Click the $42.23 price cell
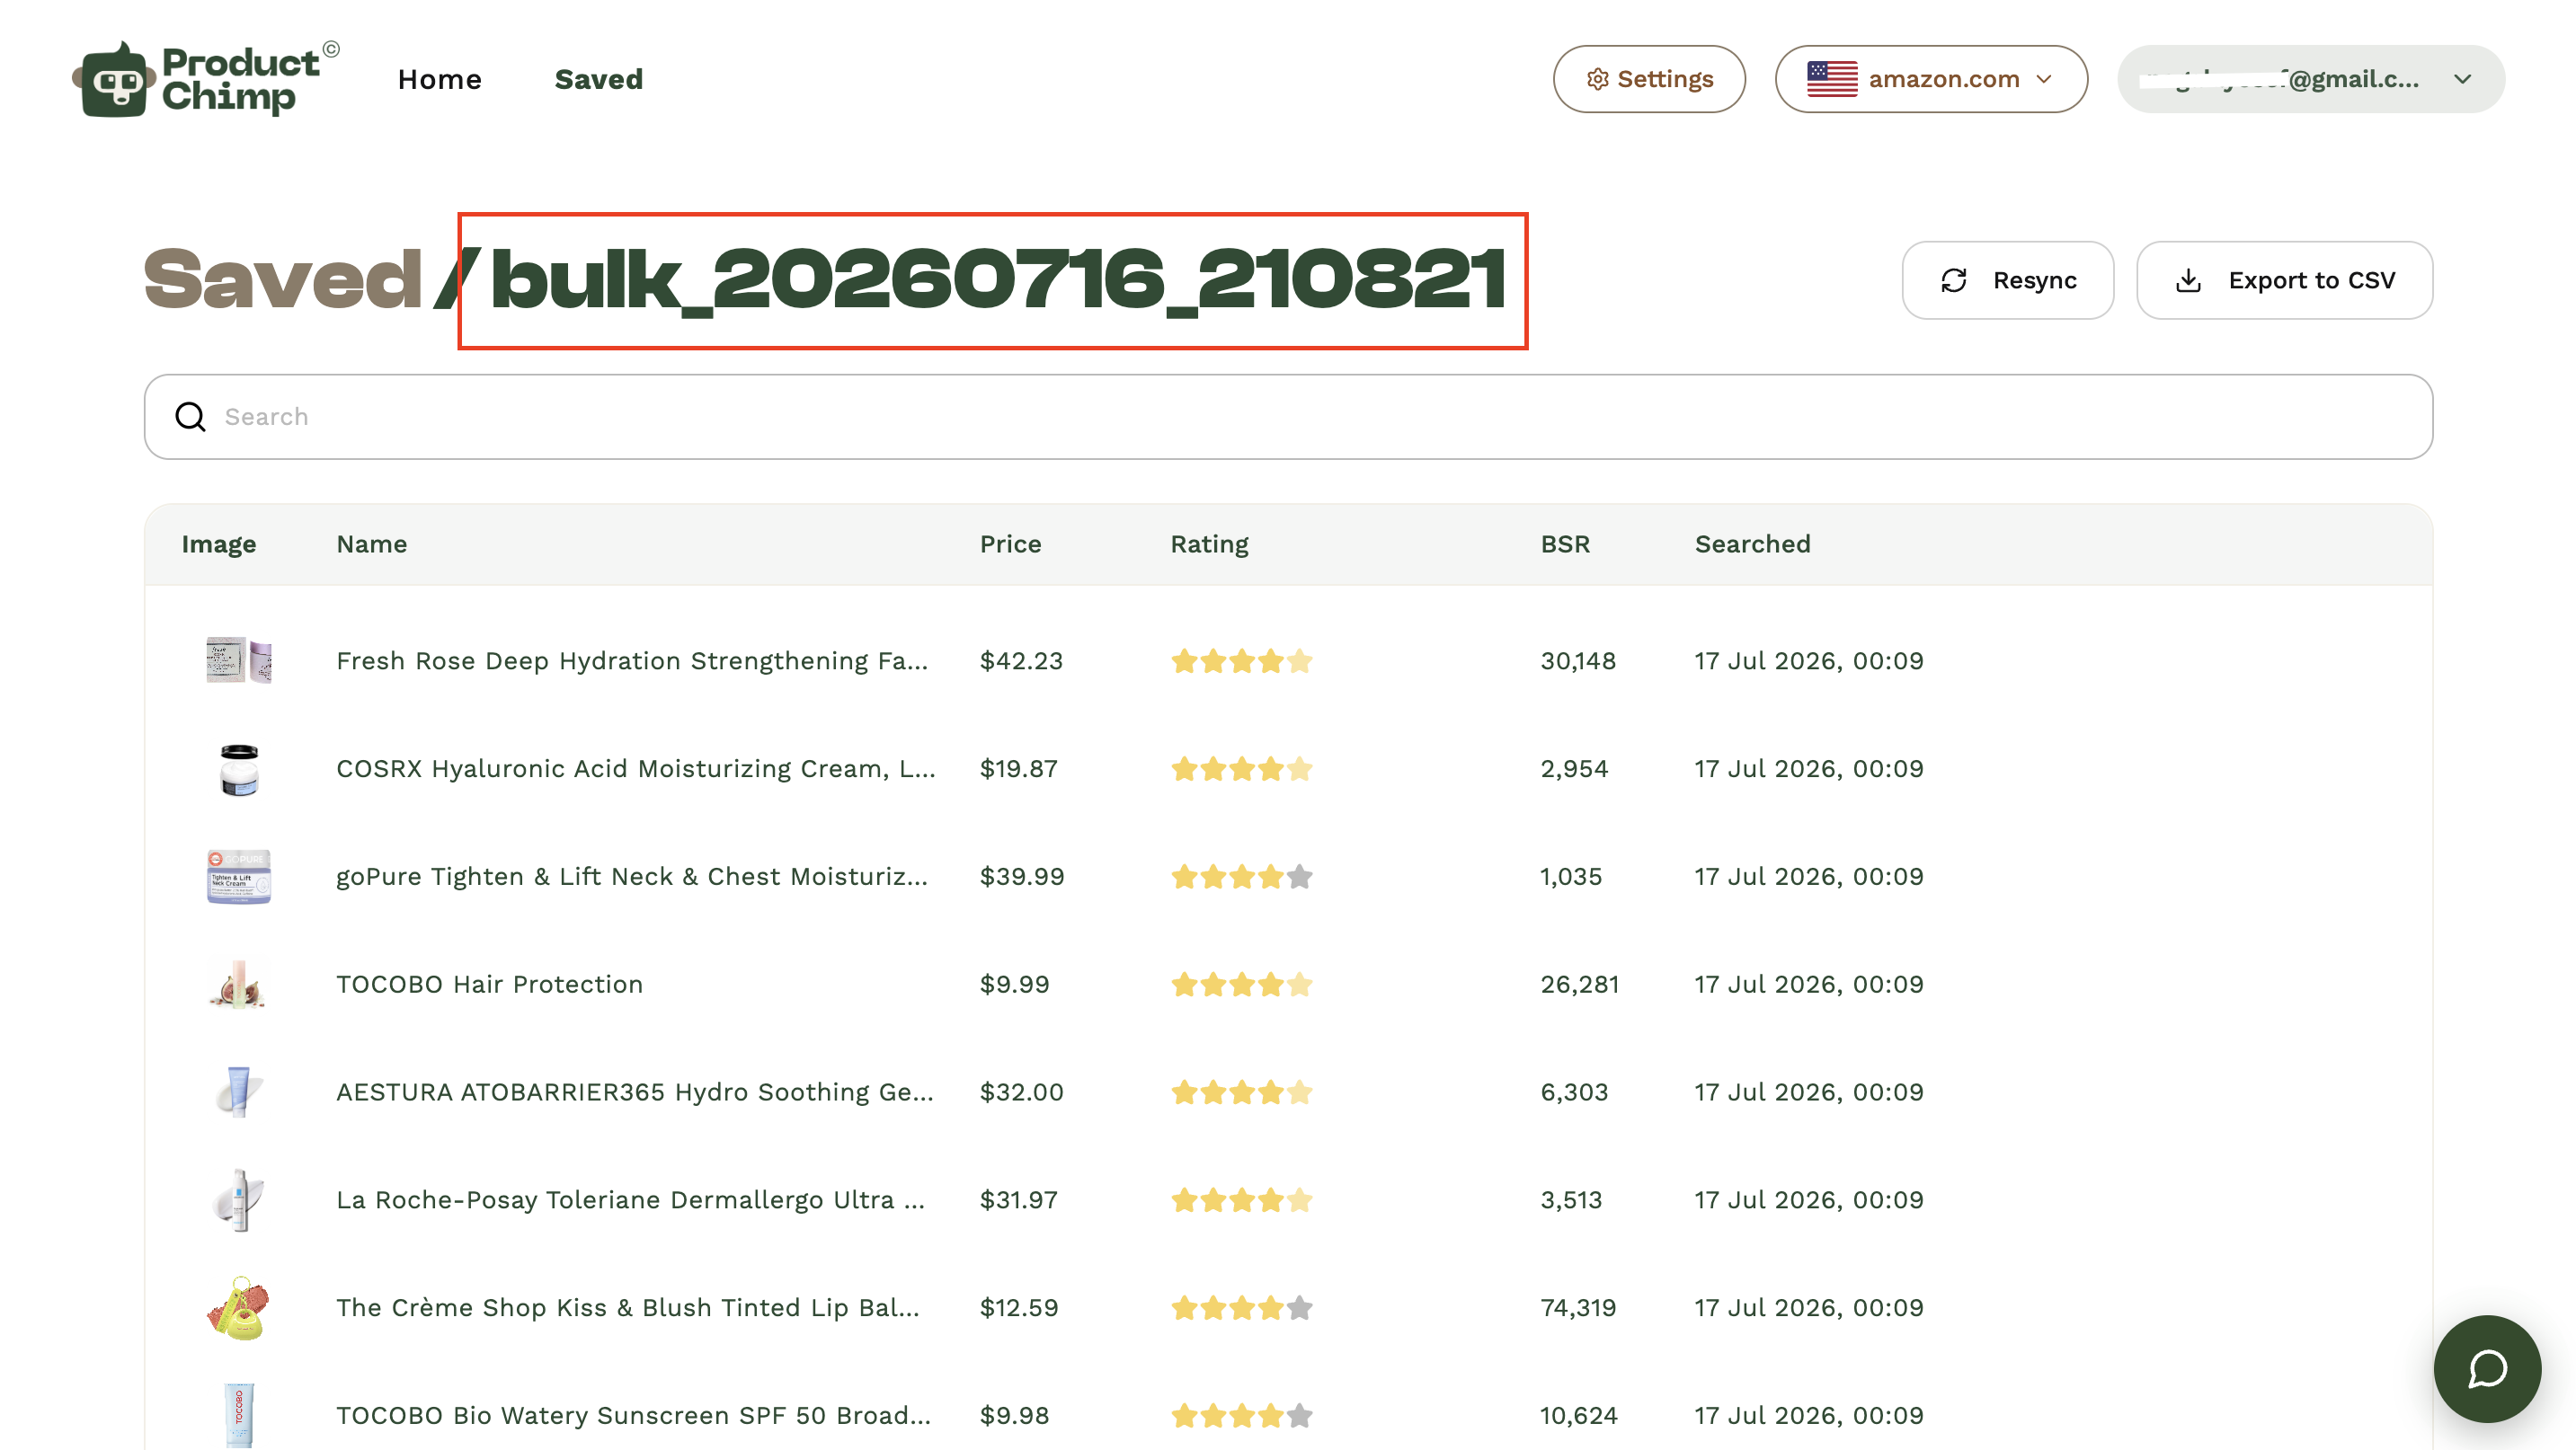2576x1450 pixels. point(1021,660)
